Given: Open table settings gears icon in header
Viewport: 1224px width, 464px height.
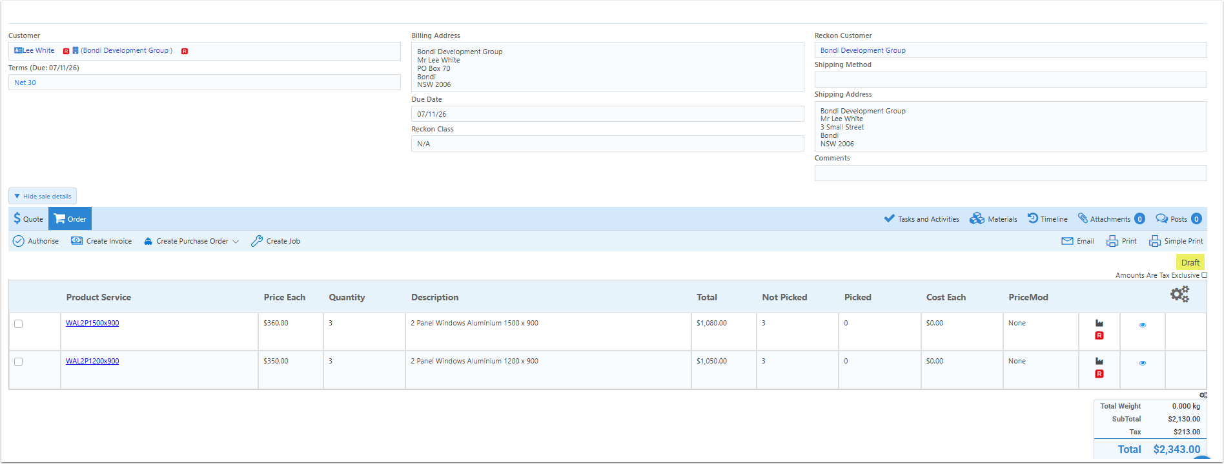Looking at the screenshot, I should pos(1179,295).
